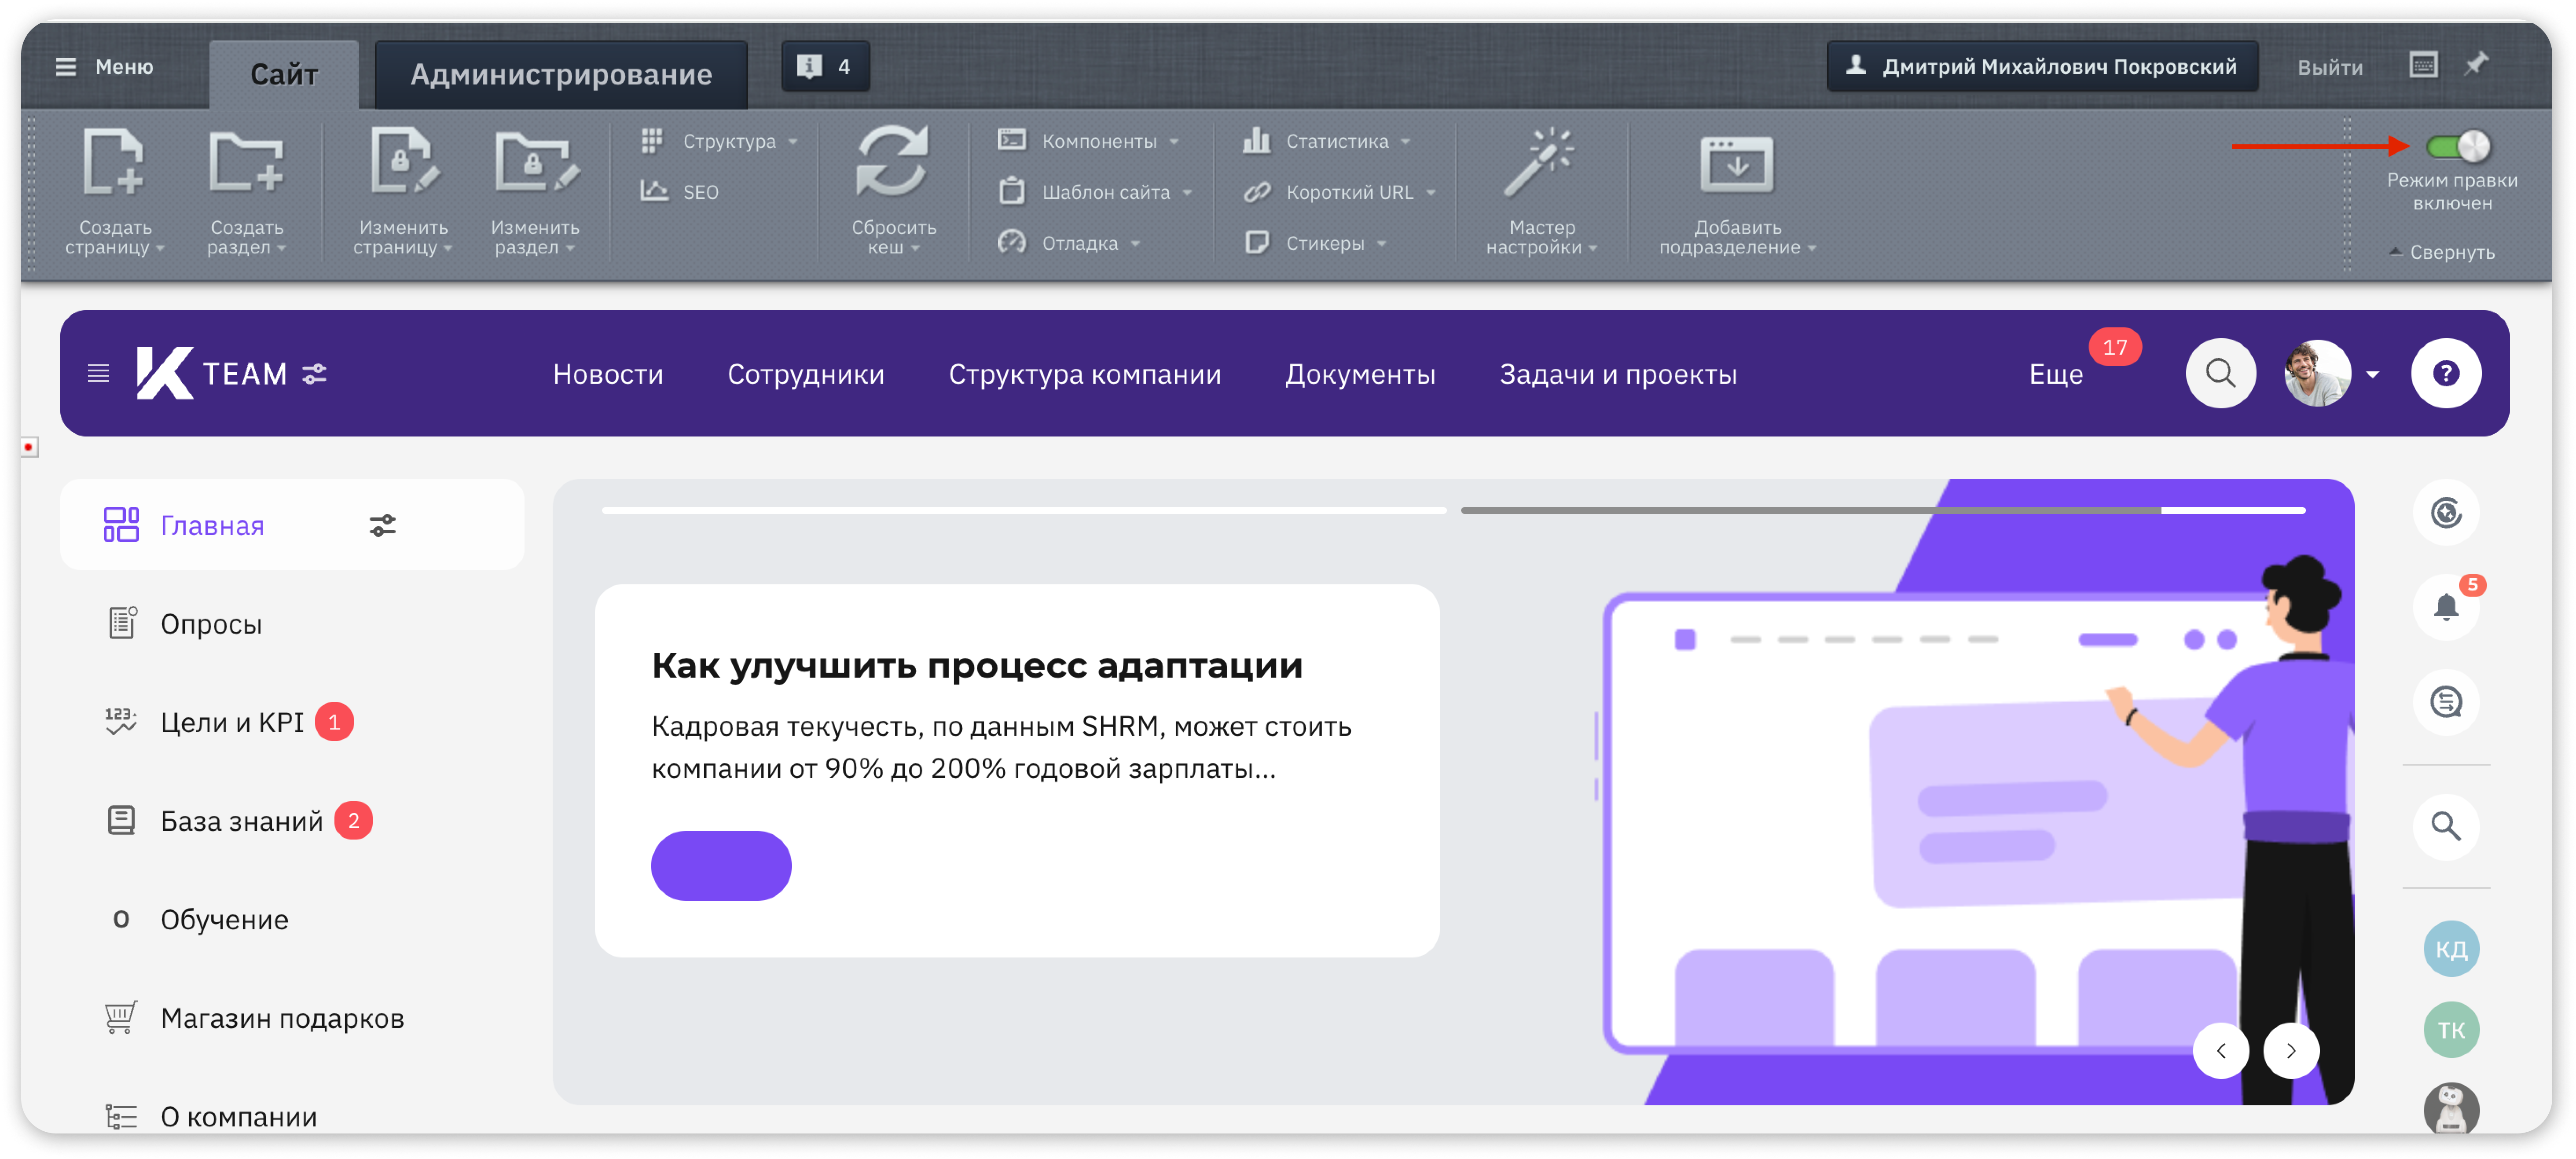Click the small red dot marker at left edge
2576x1159 pixels.
point(29,447)
